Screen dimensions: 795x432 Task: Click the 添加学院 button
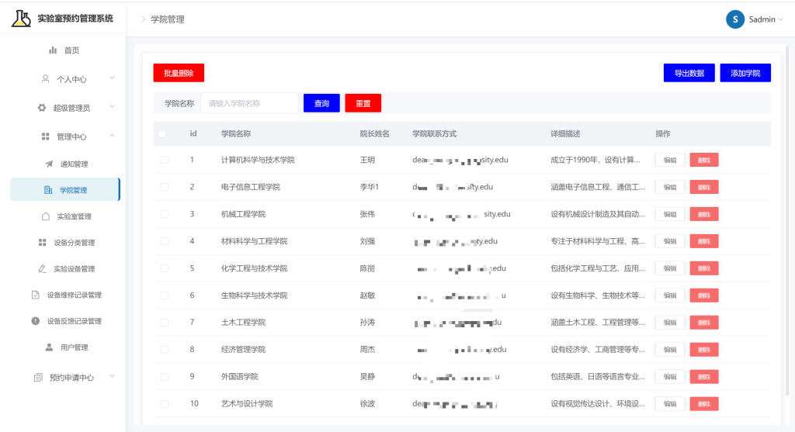[745, 73]
